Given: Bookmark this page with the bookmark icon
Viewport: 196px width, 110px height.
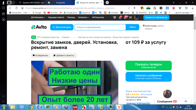Looking at the screenshot, I should click(134, 8).
